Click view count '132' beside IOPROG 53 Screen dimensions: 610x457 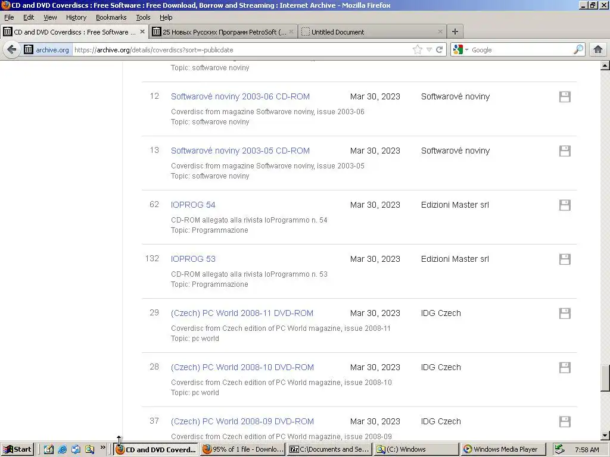pos(152,258)
